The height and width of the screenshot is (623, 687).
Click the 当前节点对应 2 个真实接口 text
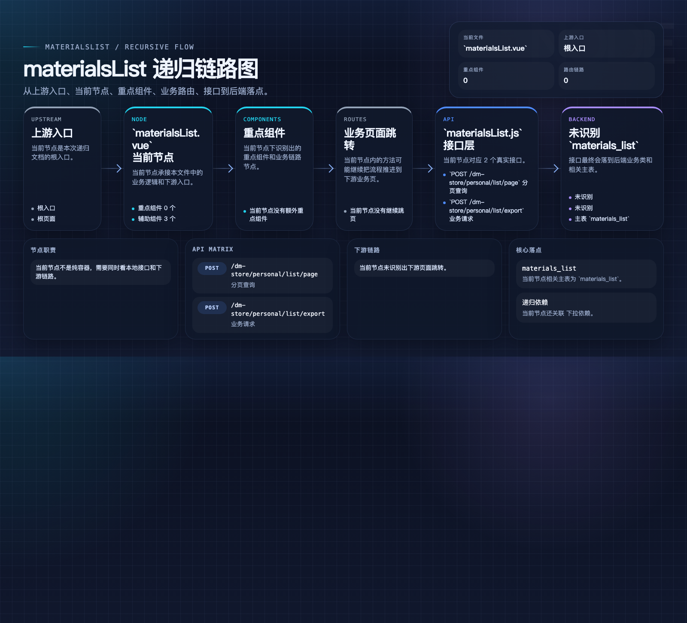coord(486,160)
